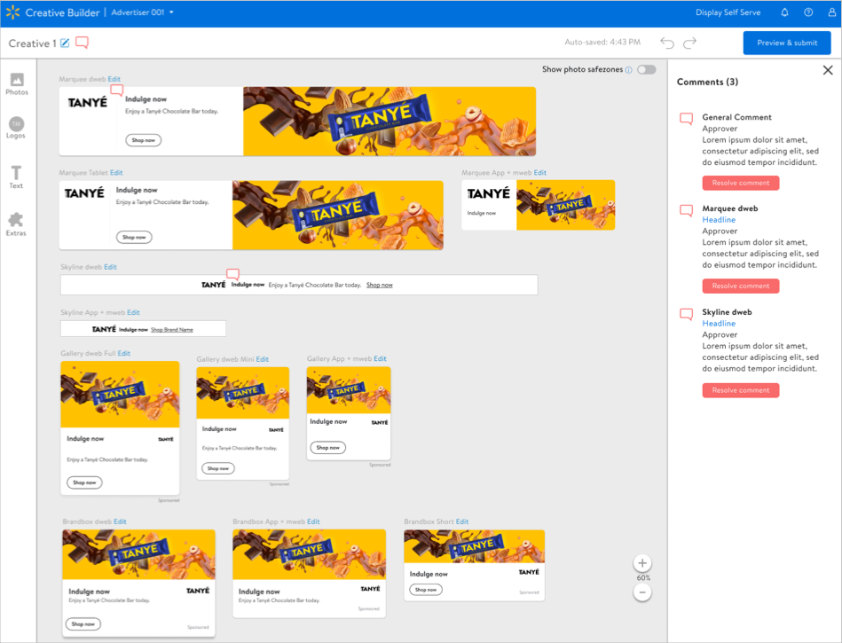Click Skyline dweb comment bubble icon in panel
The height and width of the screenshot is (643, 842).
686,314
